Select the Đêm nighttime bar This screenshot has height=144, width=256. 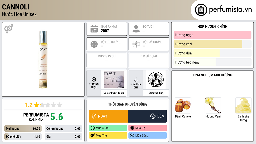tap(147, 116)
